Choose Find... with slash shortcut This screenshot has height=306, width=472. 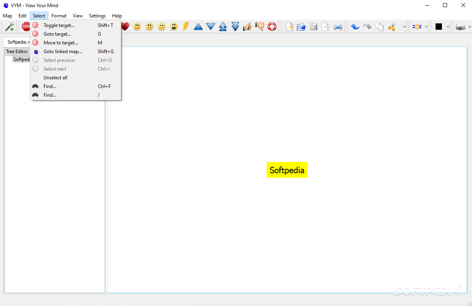(76, 95)
